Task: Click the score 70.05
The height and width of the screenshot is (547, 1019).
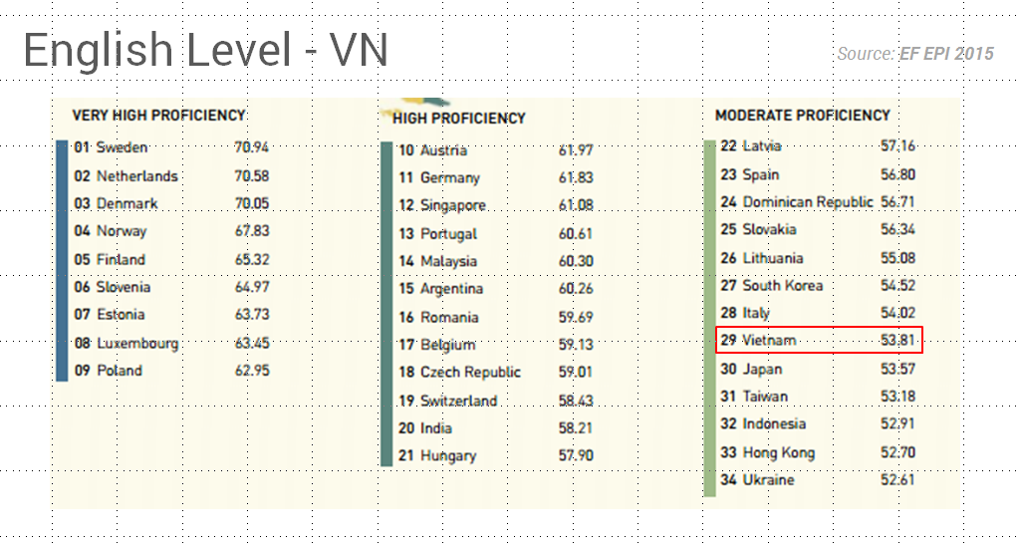Action: pyautogui.click(x=251, y=203)
